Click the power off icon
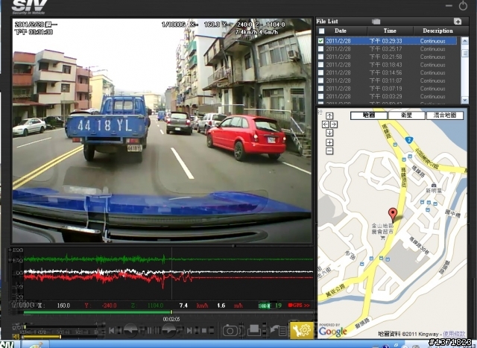 coord(463,6)
